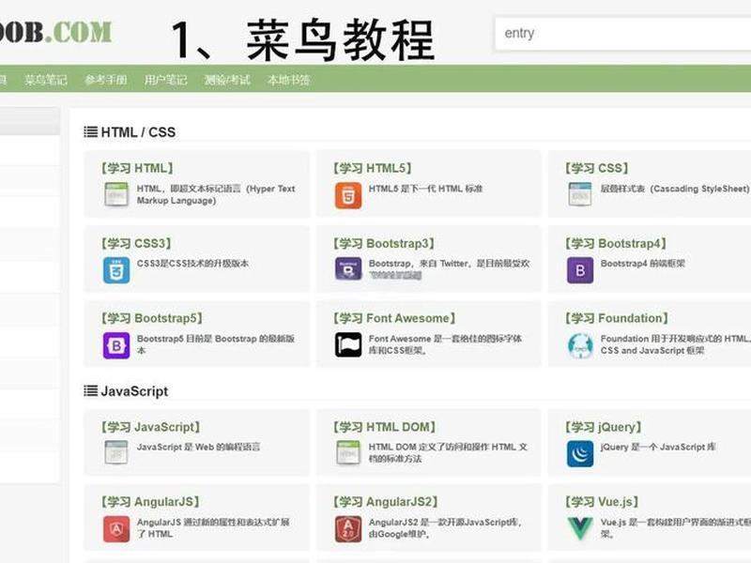Click the description text 'CSS3是CSS技术的升级版本'
The height and width of the screenshot is (563, 751).
(192, 264)
